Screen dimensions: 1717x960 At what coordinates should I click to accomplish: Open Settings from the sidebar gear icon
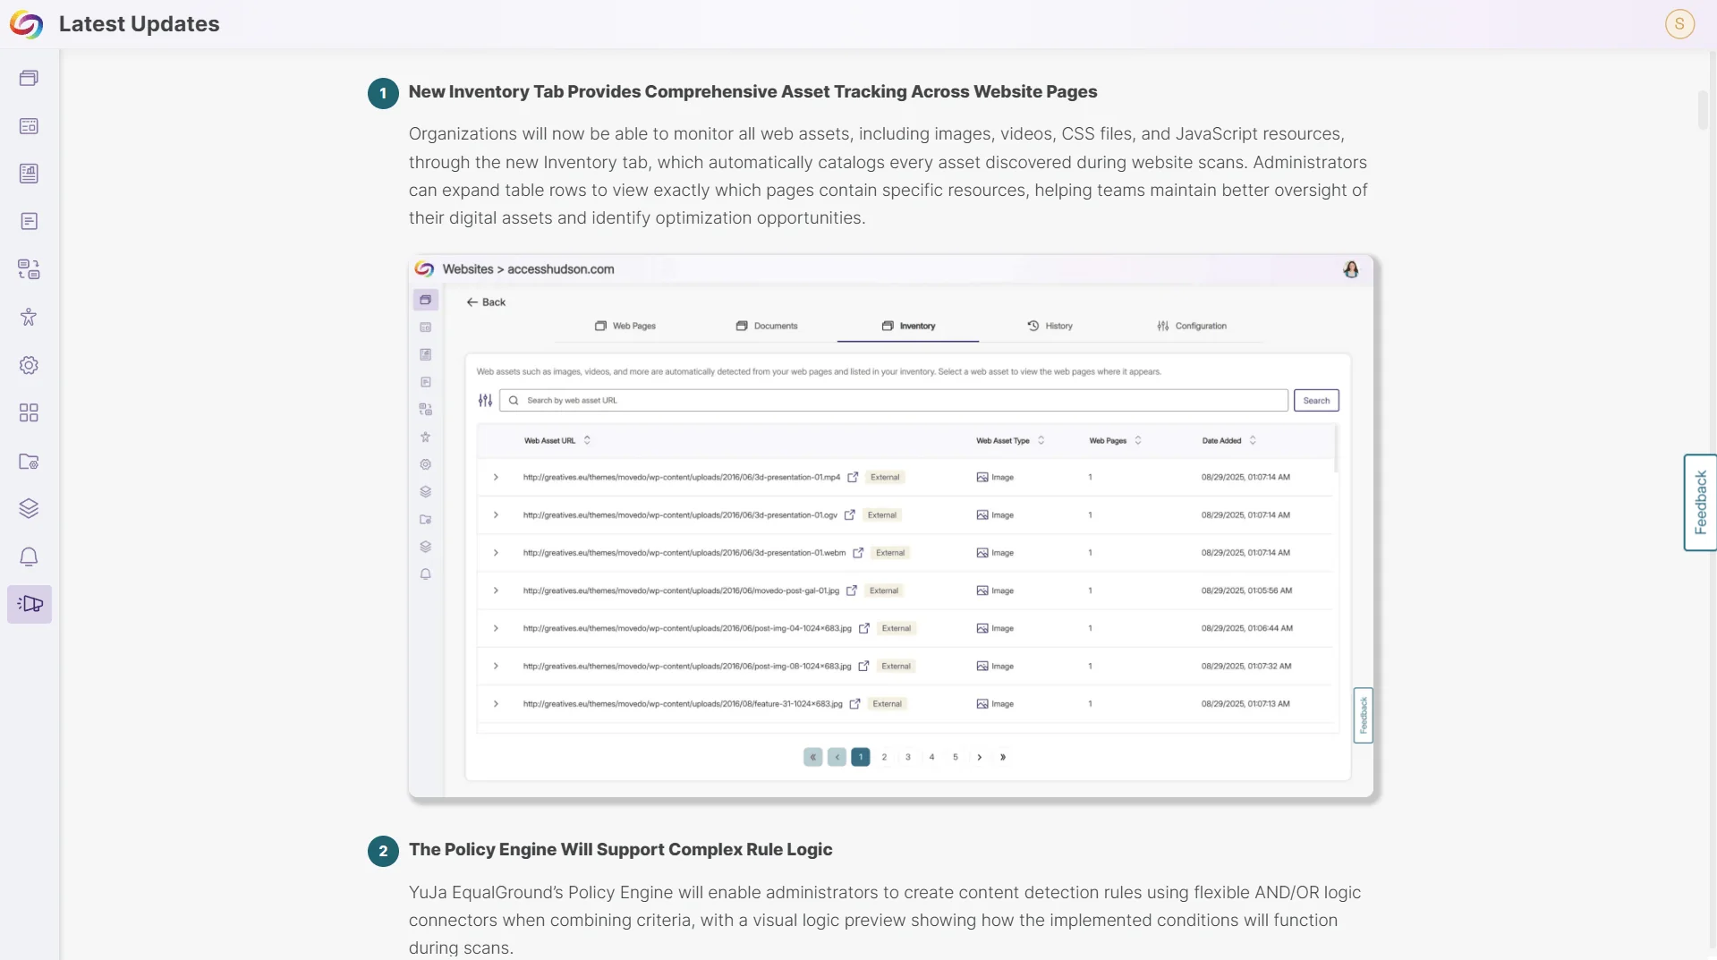(x=30, y=365)
